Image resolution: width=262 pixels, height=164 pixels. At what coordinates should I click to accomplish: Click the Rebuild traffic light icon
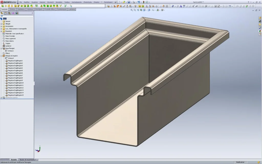[144, 2]
